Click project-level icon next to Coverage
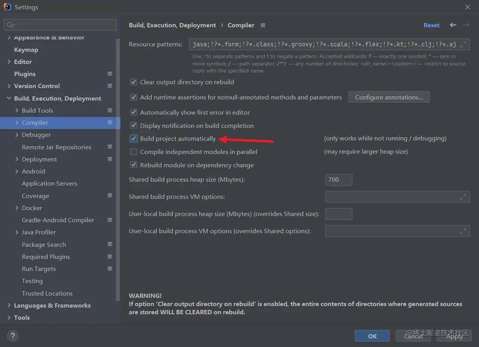 (x=110, y=196)
